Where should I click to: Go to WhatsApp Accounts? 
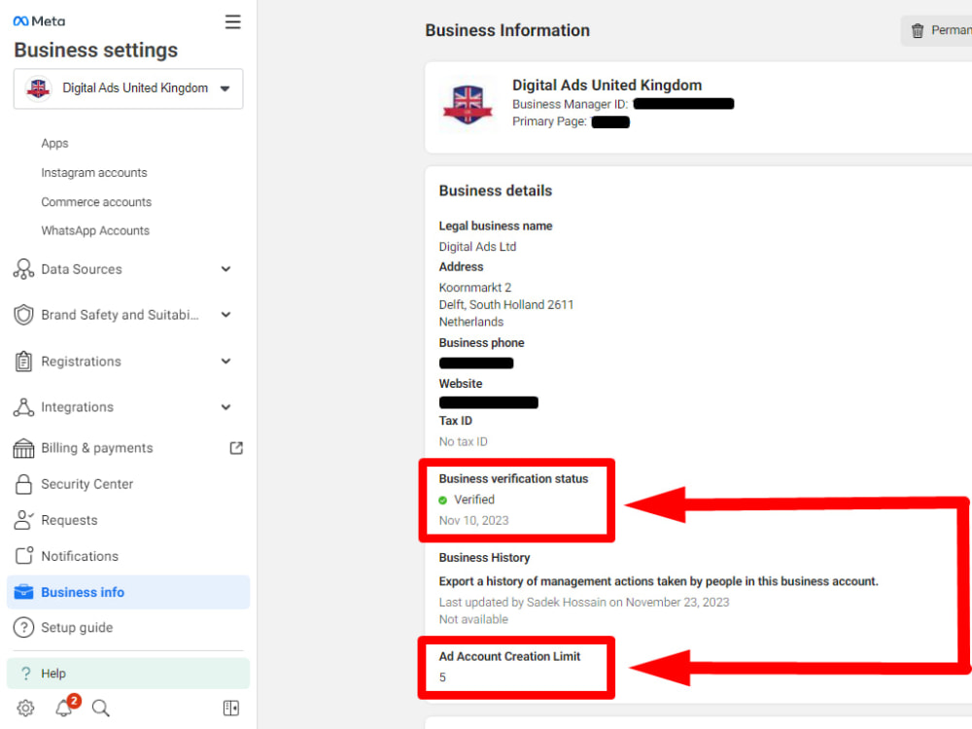95,230
